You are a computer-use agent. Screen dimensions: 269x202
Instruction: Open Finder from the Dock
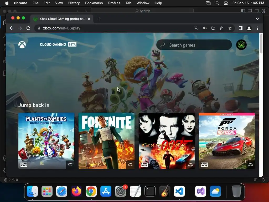32,191
